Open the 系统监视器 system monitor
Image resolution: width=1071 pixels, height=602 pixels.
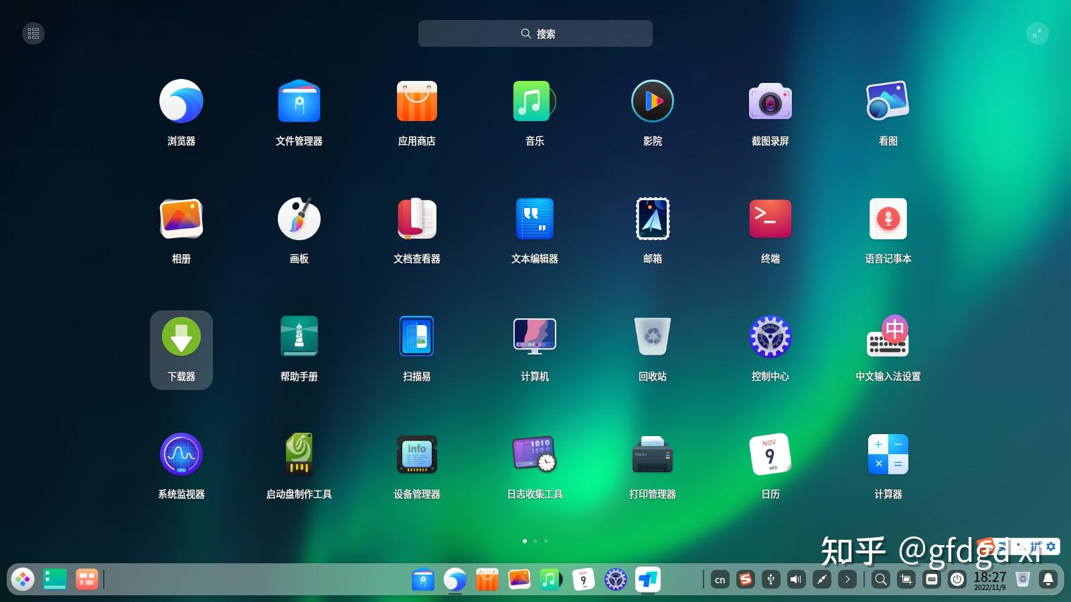[x=181, y=454]
